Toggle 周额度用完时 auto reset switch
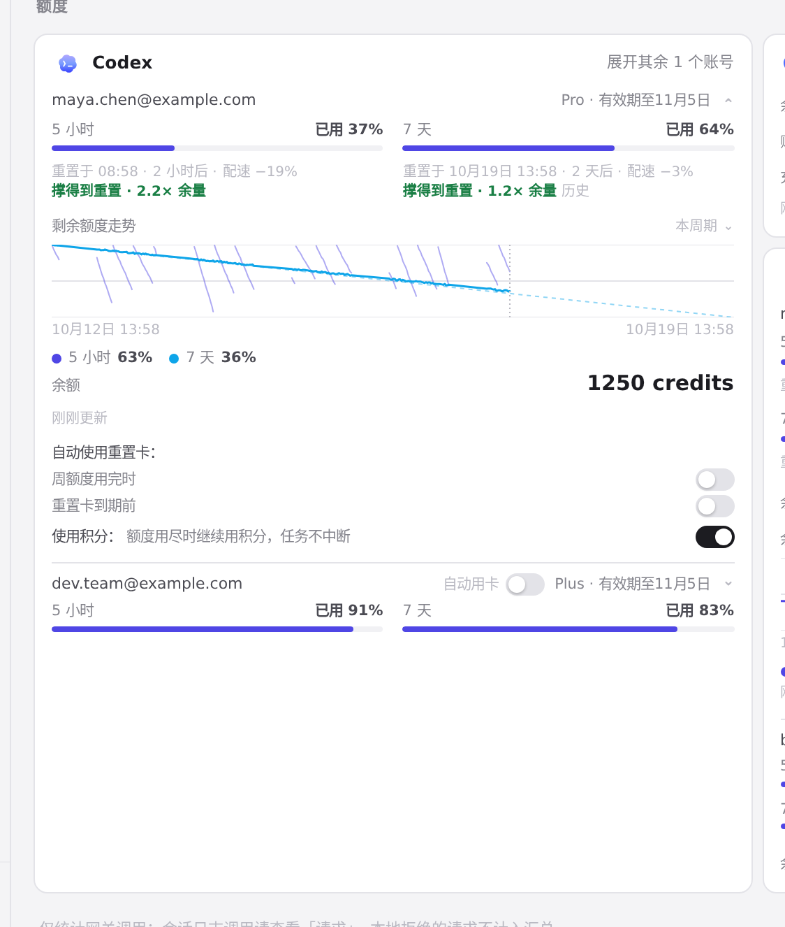Screen dimensions: 785x927 pyautogui.click(x=715, y=480)
